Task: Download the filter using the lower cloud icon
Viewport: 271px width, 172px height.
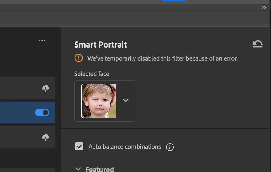Action: click(45, 137)
